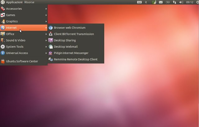Click the Universal Access icon

(3, 53)
